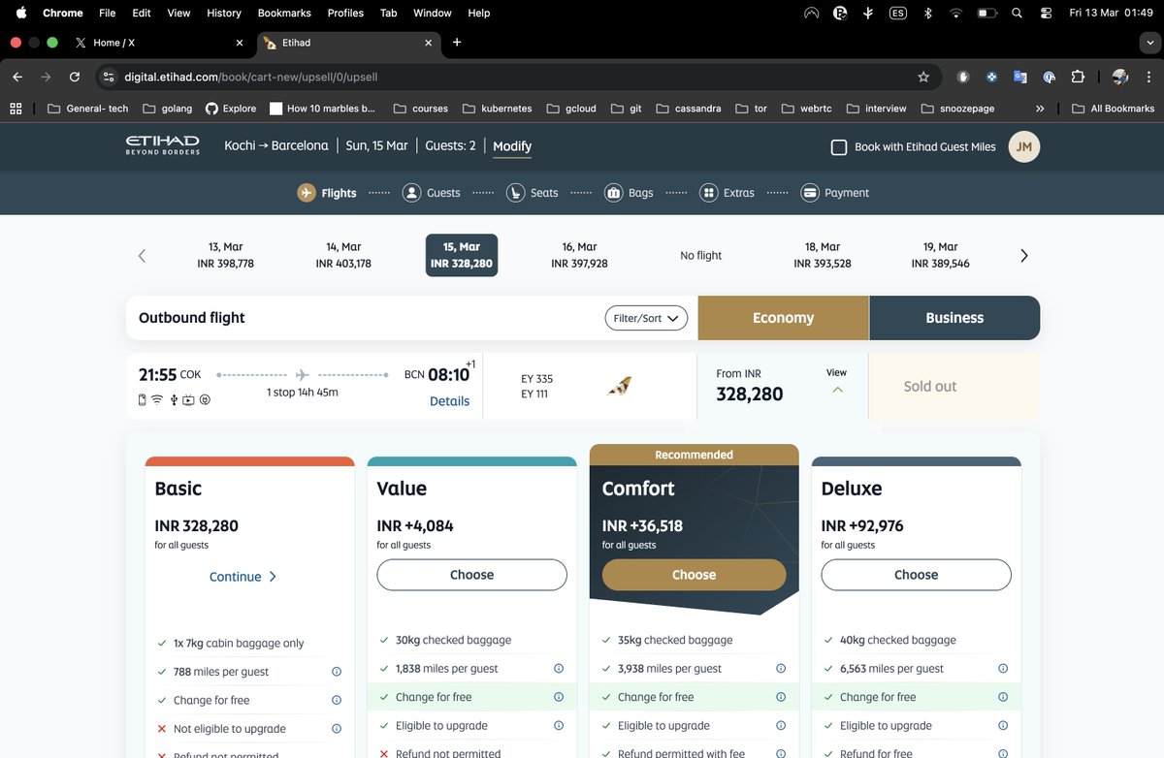Show Deluxe fare Change for free info

[x=1003, y=697]
